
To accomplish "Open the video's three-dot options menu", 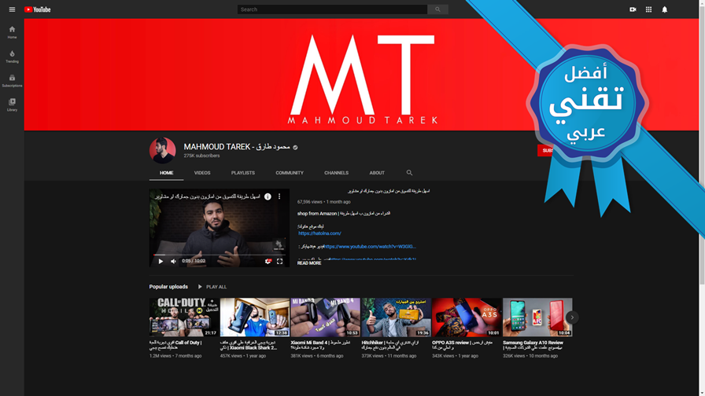I will 279,196.
